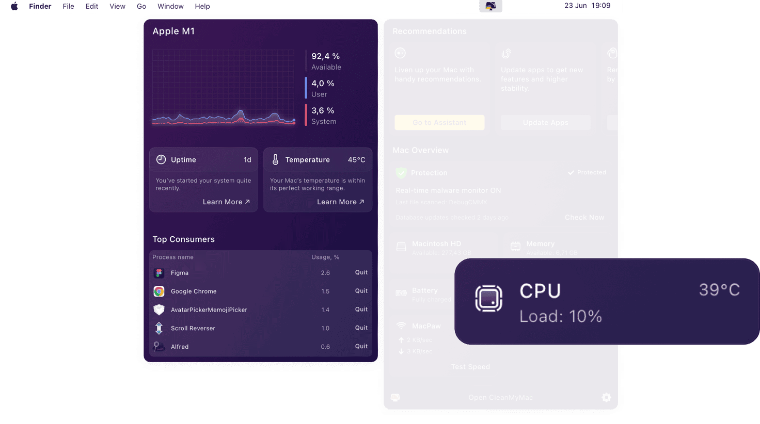
Task: Click the Battery icon
Action: [x=401, y=293]
